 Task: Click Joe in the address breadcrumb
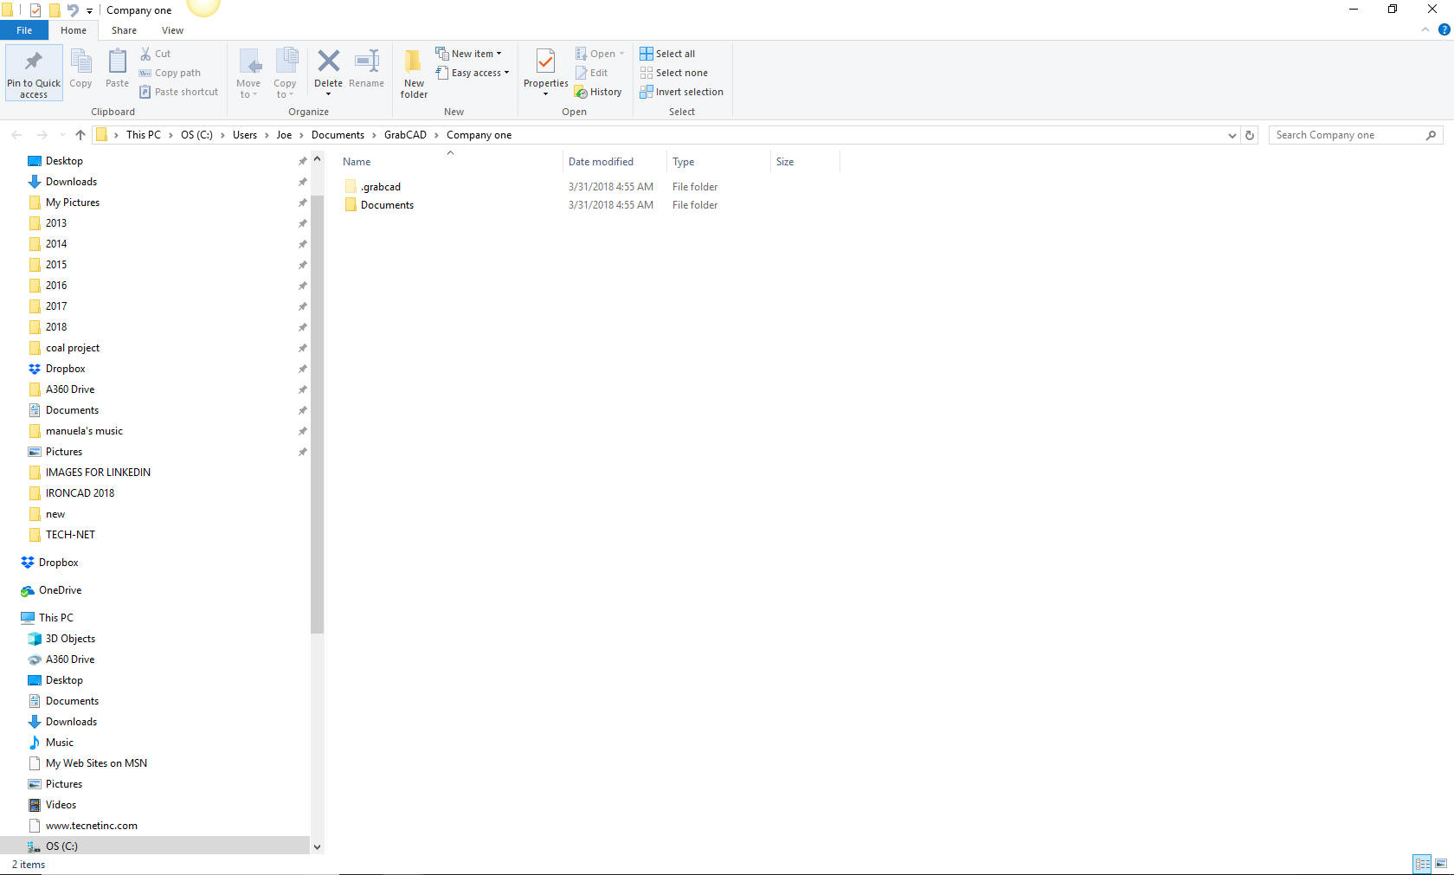[x=284, y=135]
